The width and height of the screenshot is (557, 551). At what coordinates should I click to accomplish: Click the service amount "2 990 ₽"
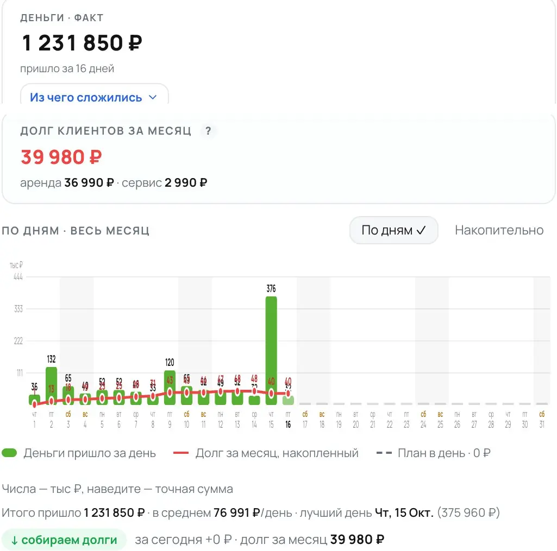186,183
